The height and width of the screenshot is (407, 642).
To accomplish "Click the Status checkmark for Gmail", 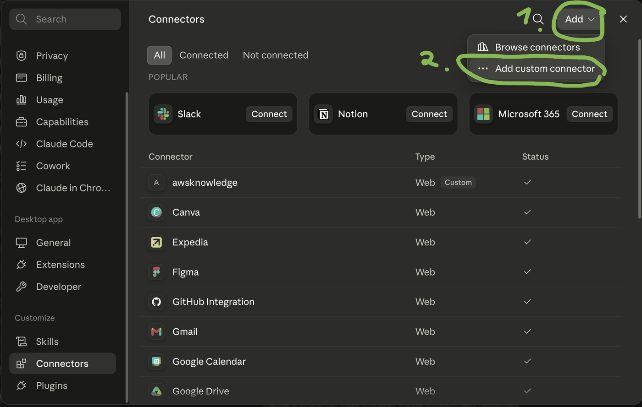I will coord(527,331).
